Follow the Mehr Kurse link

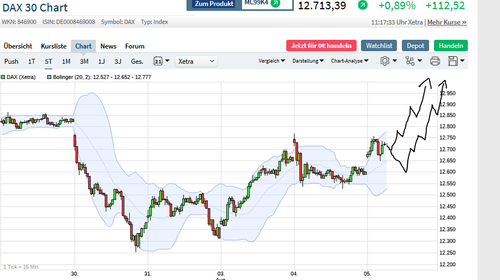point(447,22)
